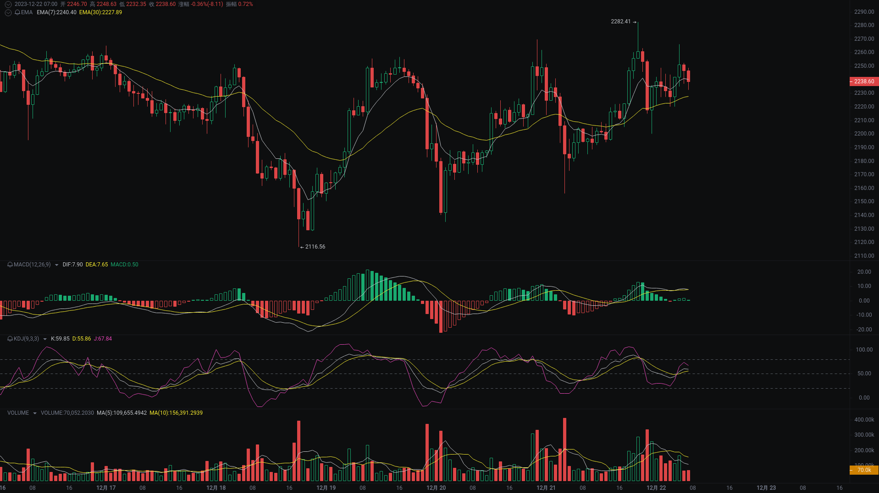The height and width of the screenshot is (493, 879).
Task: Click the MACD(12,26,9) indicator label
Action: click(32, 265)
